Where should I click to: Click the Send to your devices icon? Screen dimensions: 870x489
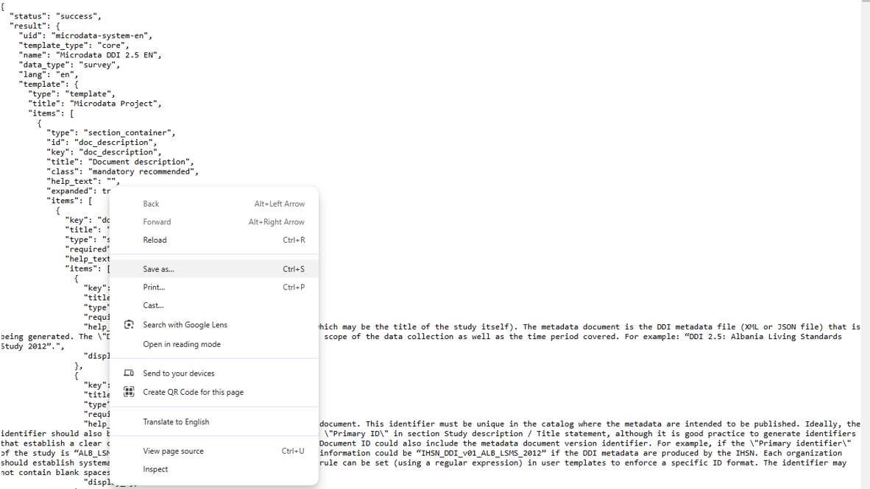[x=129, y=373]
